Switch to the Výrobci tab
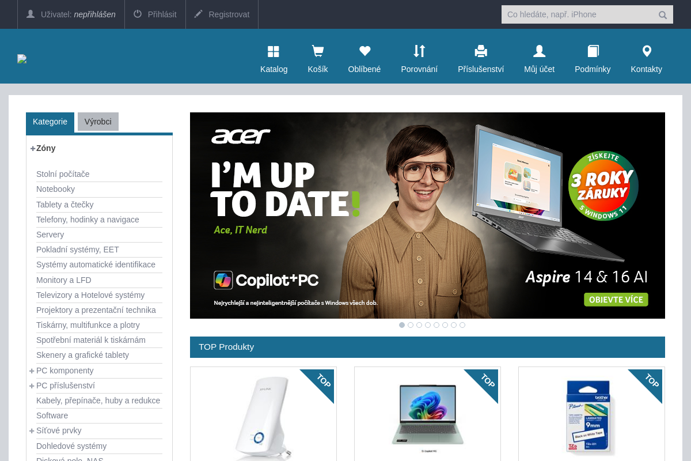The image size is (691, 461). click(98, 122)
